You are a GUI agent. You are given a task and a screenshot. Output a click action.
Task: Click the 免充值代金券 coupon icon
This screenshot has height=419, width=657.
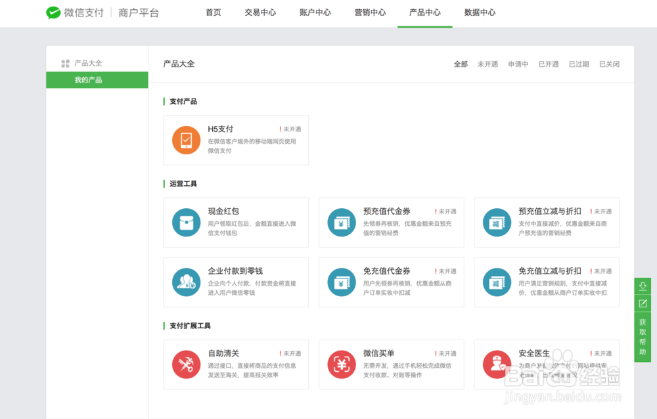pyautogui.click(x=341, y=282)
